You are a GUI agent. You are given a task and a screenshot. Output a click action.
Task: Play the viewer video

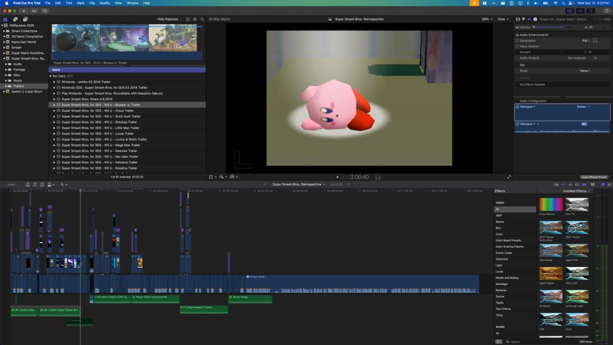click(337, 177)
